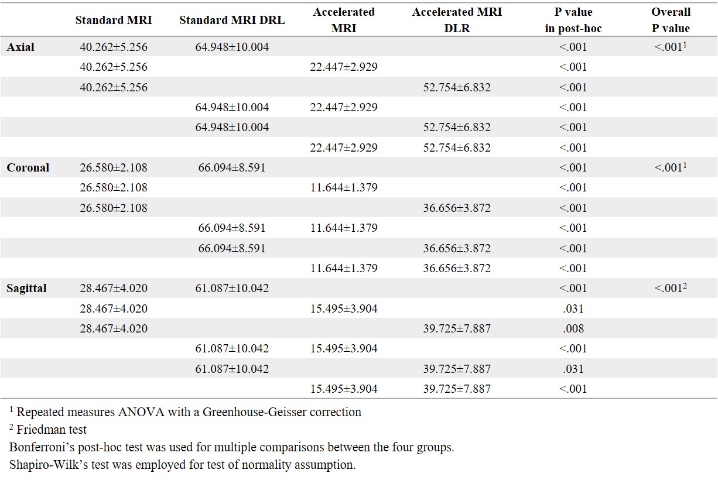
Task: Click the overall P value in Coronal row
Action: [x=670, y=168]
